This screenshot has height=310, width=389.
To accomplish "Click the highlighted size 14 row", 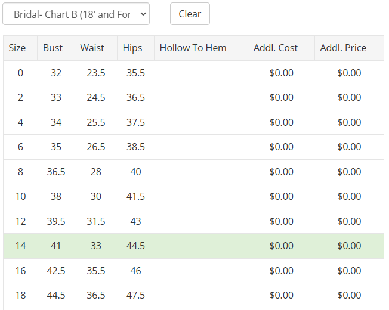I will (21, 246).
